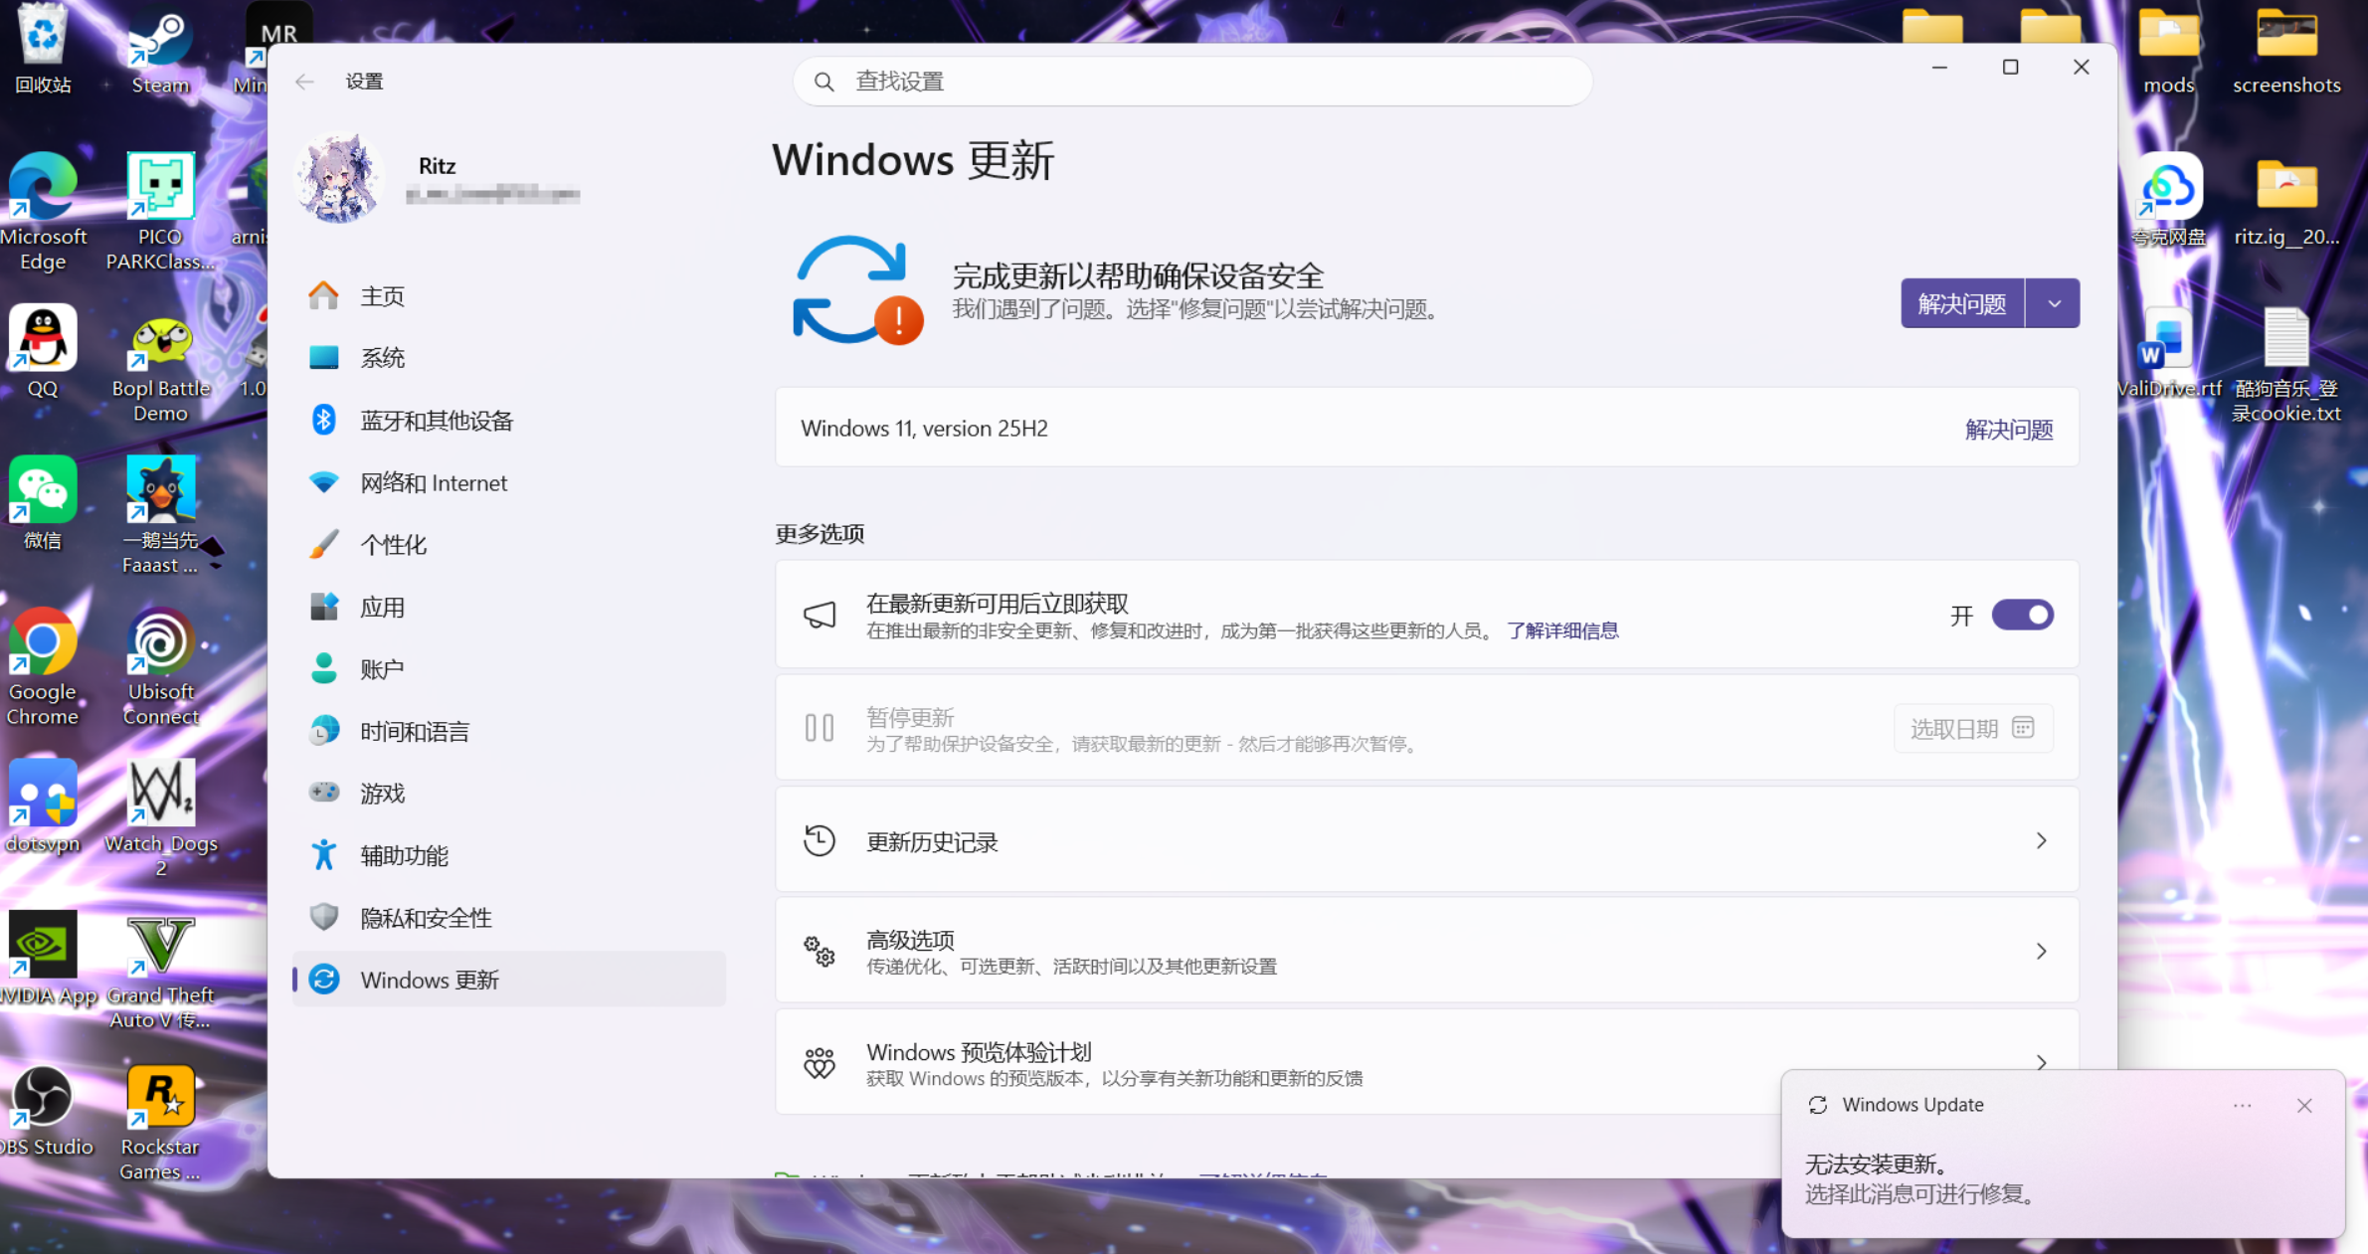The height and width of the screenshot is (1254, 2368).
Task: Go to 主页 in Settings sidebar
Action: [508, 296]
